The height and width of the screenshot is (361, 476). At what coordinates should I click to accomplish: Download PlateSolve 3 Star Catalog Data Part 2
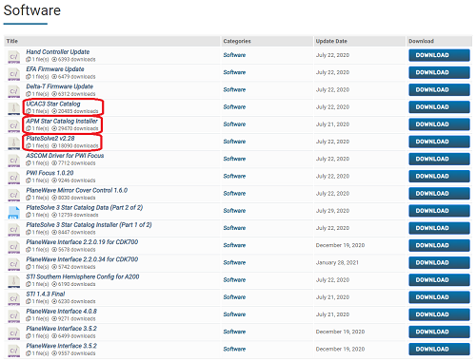pos(439,211)
